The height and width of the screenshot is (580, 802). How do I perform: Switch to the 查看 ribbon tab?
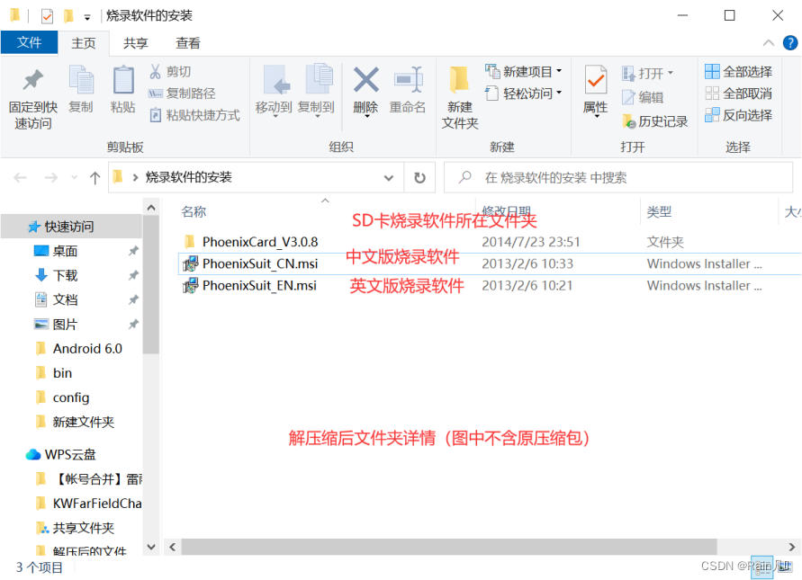[186, 42]
